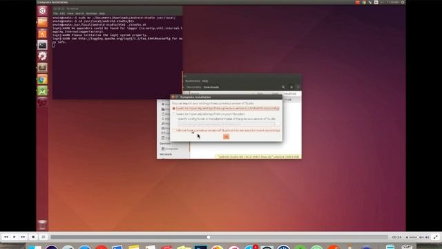Image resolution: width=442 pixels, height=249 pixels.
Task: Click the keyboard indicator in top panel
Action: coord(376,2)
